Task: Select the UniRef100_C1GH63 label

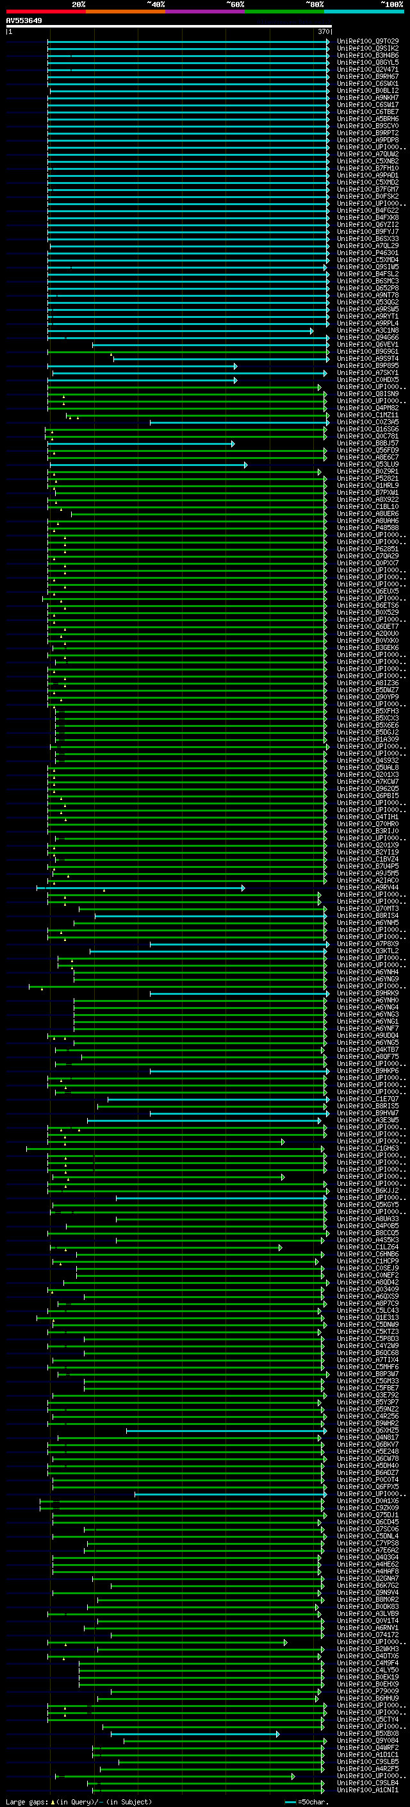Action: coord(368,1148)
